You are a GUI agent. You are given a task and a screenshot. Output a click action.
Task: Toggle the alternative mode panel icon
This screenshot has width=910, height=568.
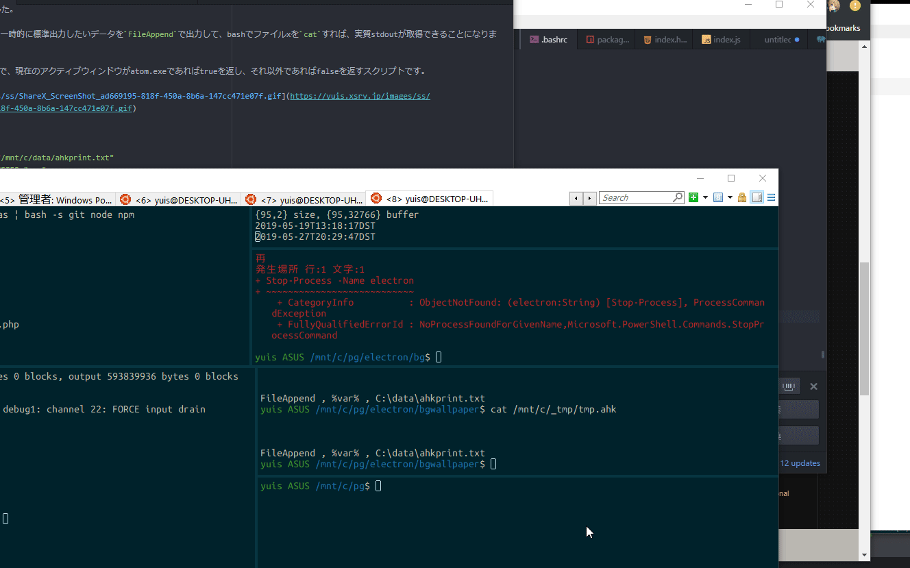pos(757,198)
